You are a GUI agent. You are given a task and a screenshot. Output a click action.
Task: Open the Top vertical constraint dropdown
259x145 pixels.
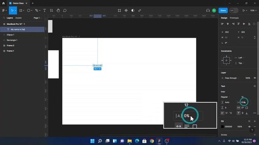pyautogui.click(x=241, y=63)
